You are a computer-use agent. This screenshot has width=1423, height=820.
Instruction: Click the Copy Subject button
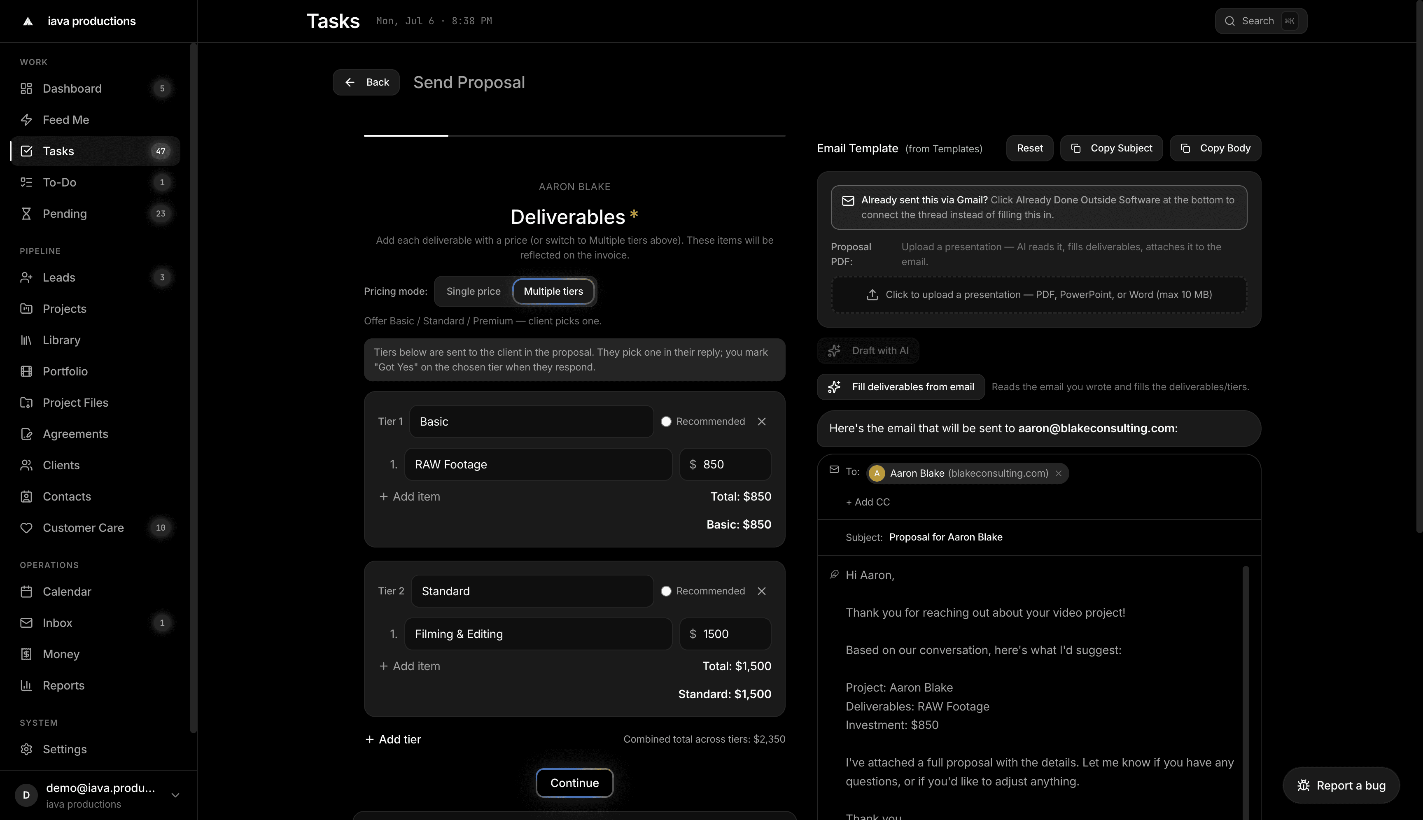pyautogui.click(x=1111, y=148)
